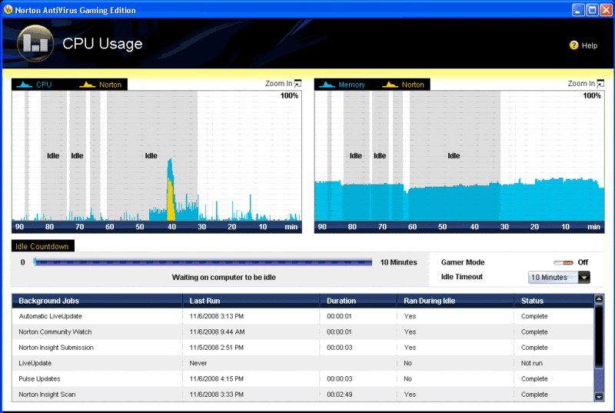Click the CPU Usage bar chart icon
Image resolution: width=615 pixels, height=413 pixels.
click(x=35, y=43)
